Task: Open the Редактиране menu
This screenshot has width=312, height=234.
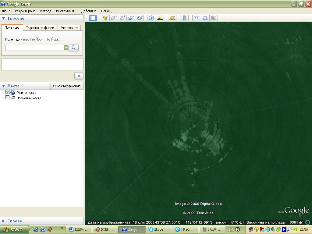Action: point(25,11)
